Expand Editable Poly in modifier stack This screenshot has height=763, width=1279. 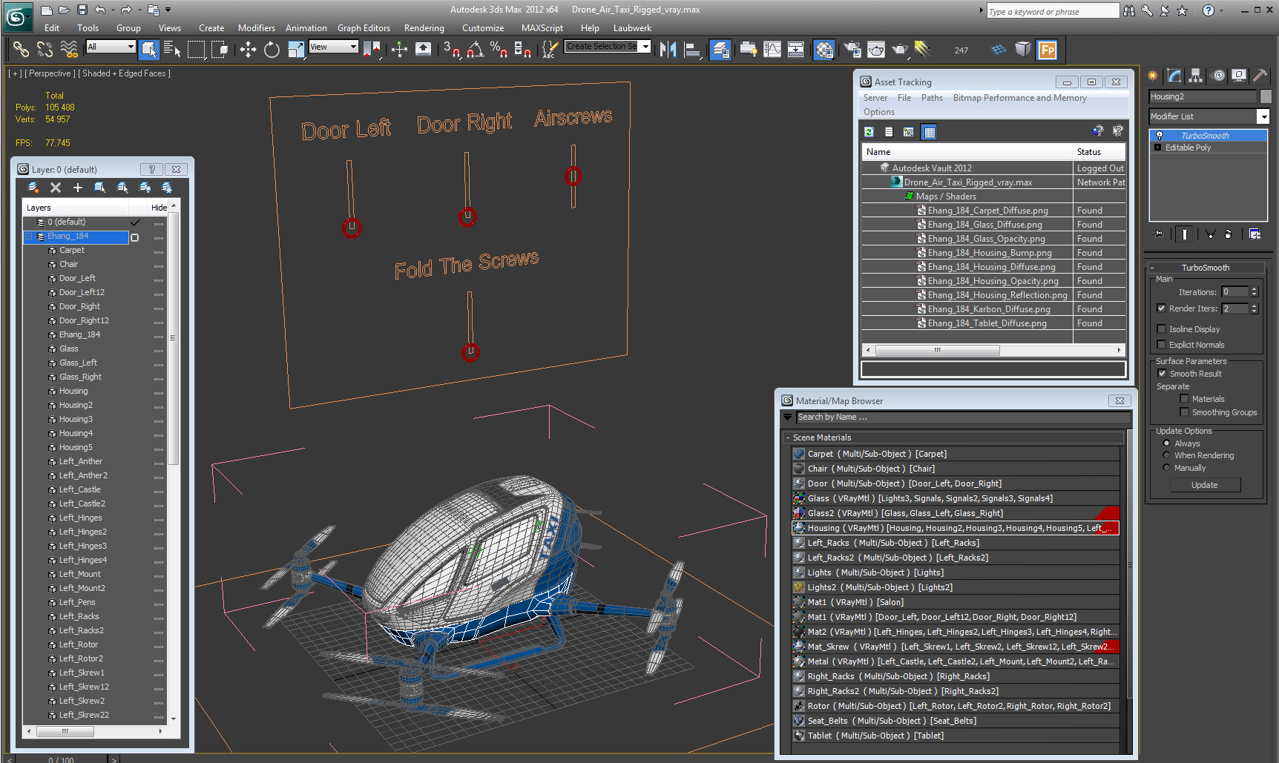tap(1157, 148)
